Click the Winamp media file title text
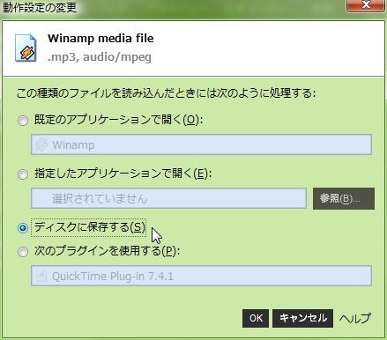Screen dimensions: 387x340 [x=100, y=39]
